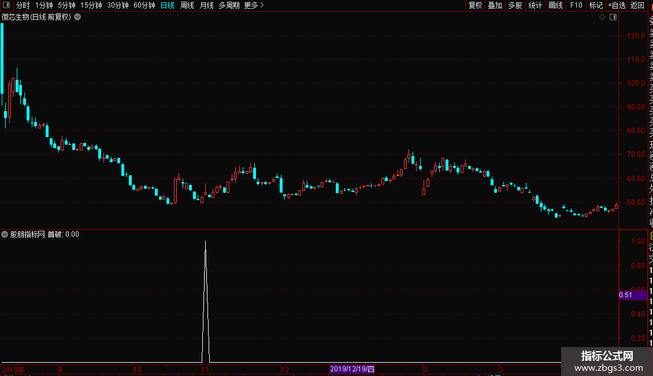Click the month 11 axis label
The image size is (653, 376).
(x=205, y=369)
